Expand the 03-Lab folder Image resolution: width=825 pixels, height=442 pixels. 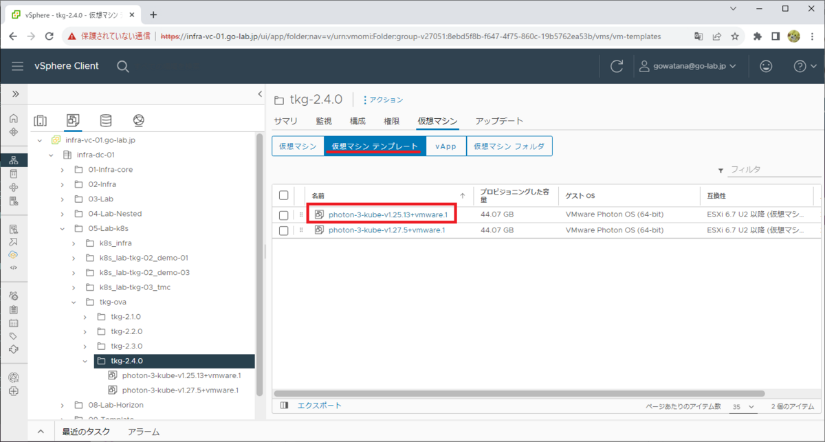(x=62, y=199)
